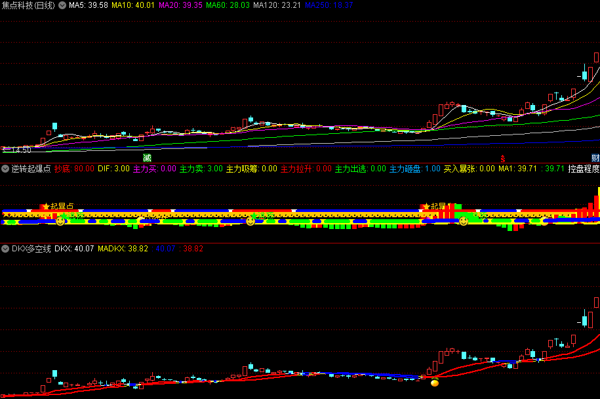Open the 焦点科技(日线) main chart dropdown arrow
This screenshot has width=600, height=399.
pyautogui.click(x=62, y=5)
